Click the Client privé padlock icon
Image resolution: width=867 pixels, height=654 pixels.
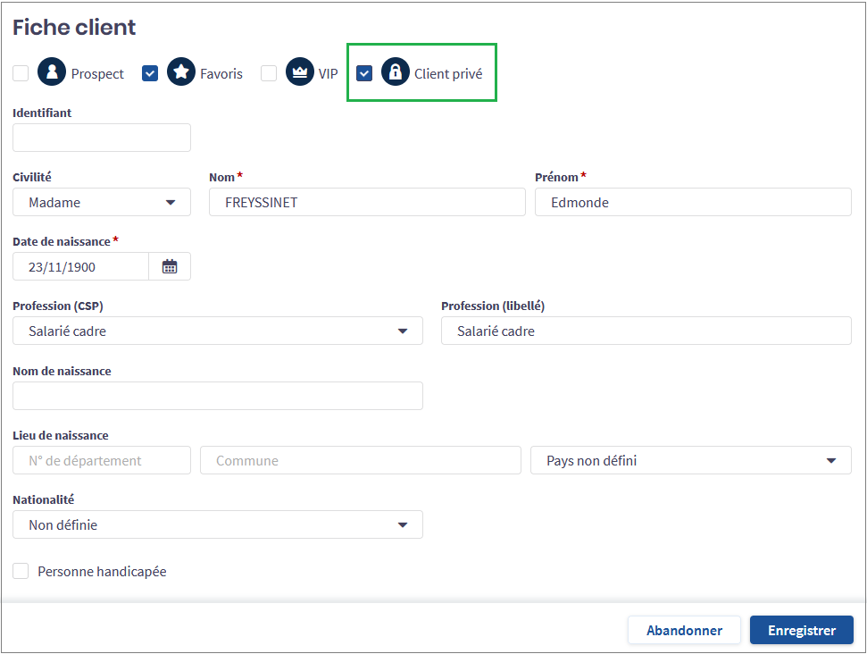396,72
